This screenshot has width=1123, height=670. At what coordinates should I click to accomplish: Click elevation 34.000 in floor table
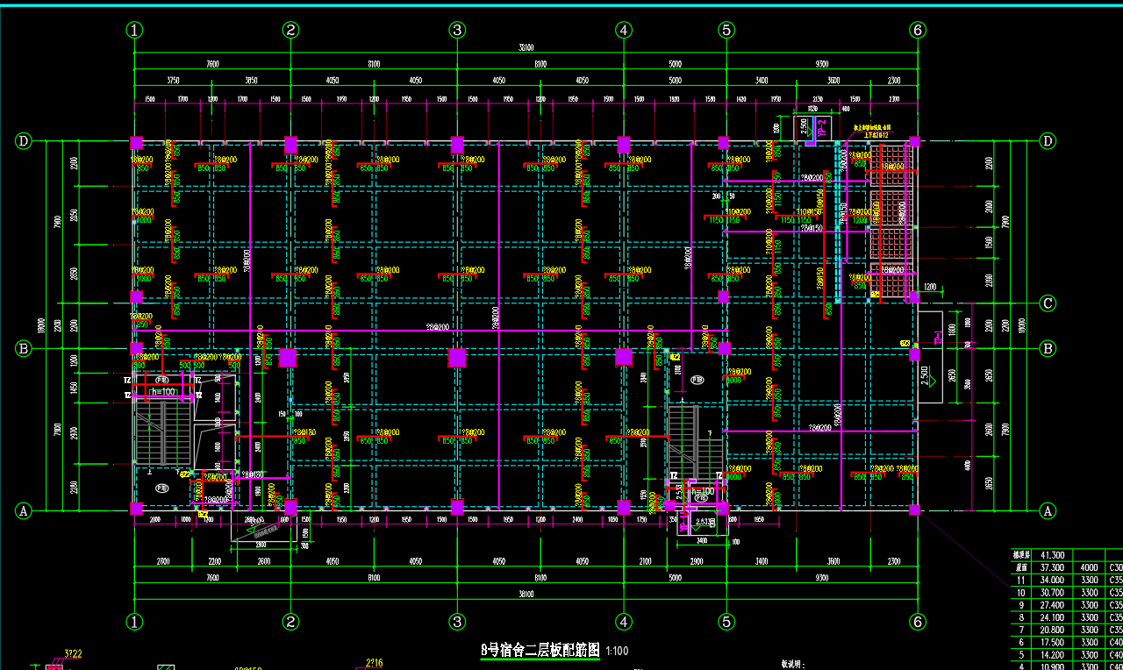(x=1051, y=581)
